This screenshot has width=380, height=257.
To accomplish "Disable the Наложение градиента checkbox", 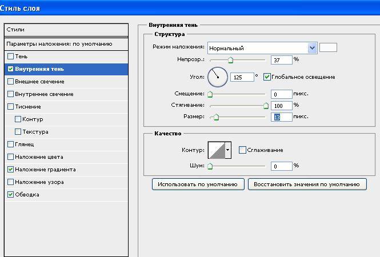I will coord(11,170).
